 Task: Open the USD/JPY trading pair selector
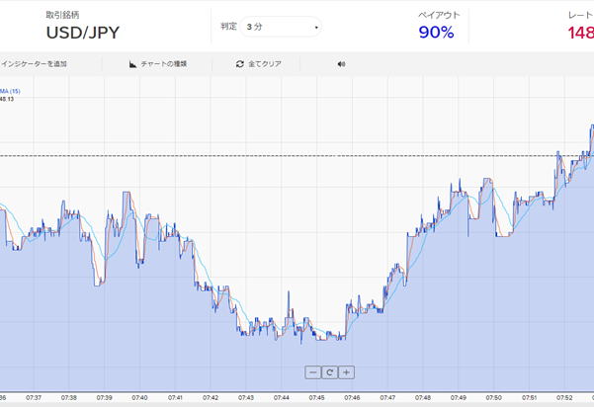83,32
